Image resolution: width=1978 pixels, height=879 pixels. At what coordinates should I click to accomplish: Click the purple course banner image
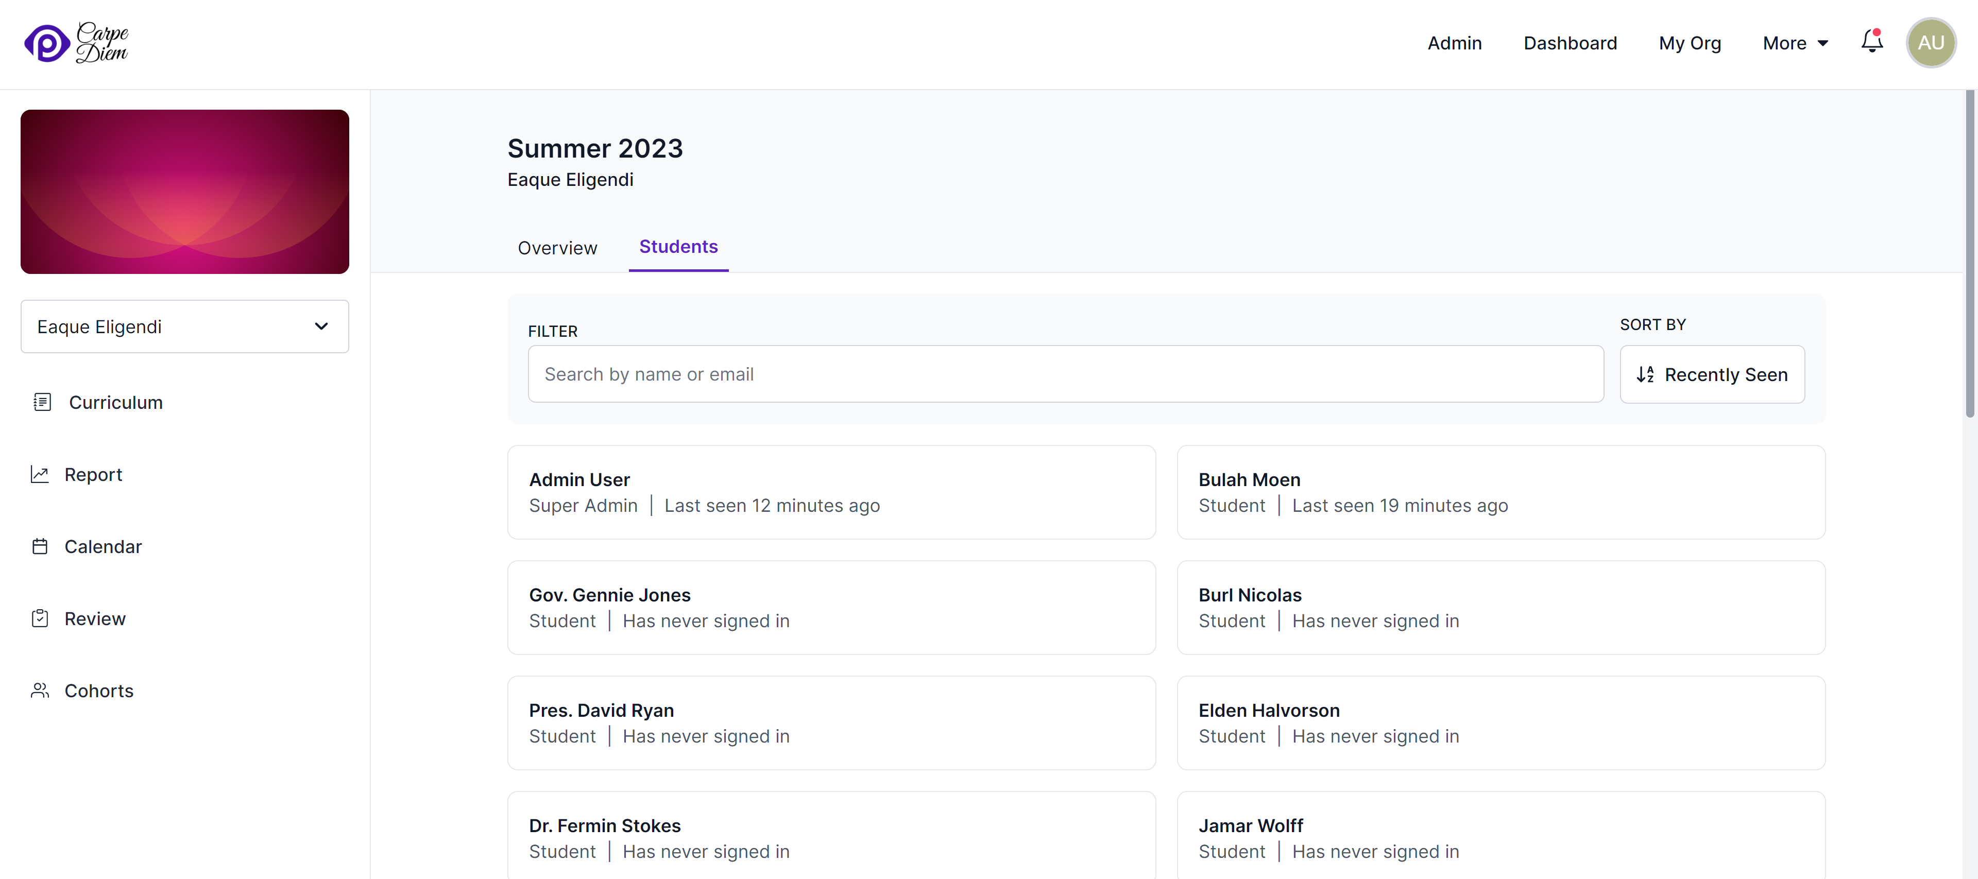click(x=184, y=192)
